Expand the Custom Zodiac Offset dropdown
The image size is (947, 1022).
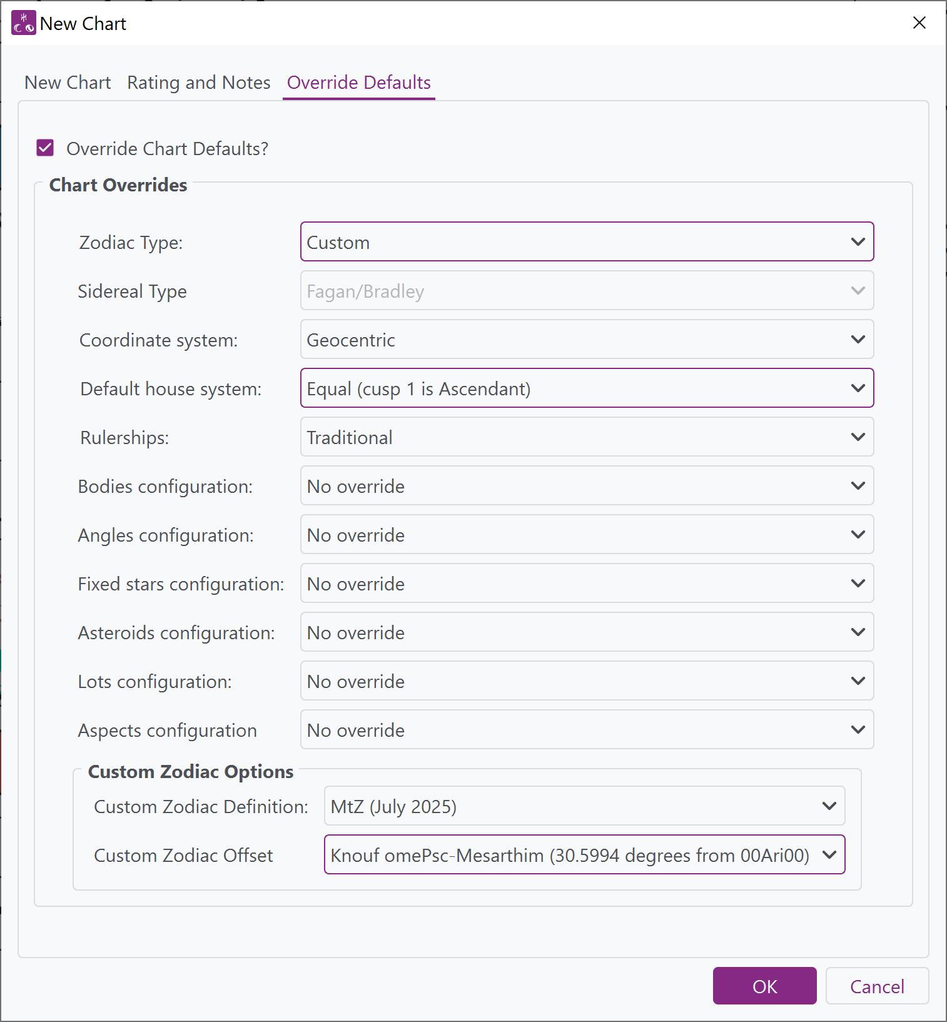[584, 855]
